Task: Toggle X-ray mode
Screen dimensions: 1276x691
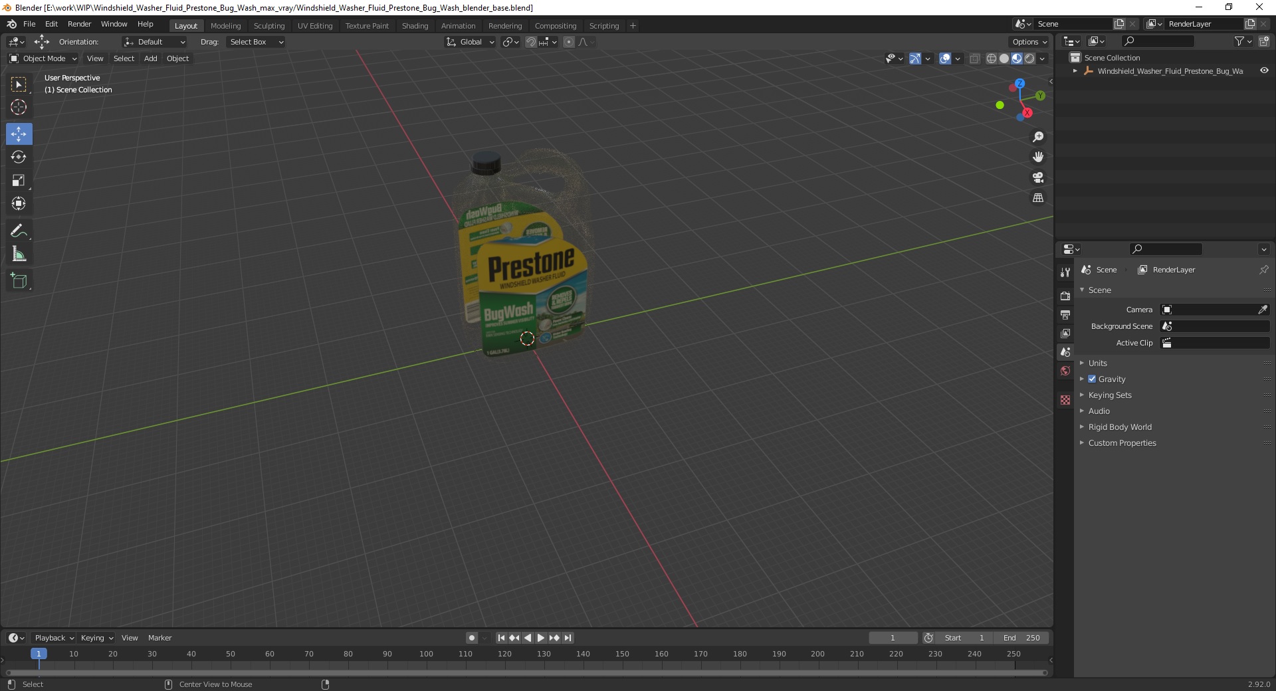Action: tap(974, 58)
